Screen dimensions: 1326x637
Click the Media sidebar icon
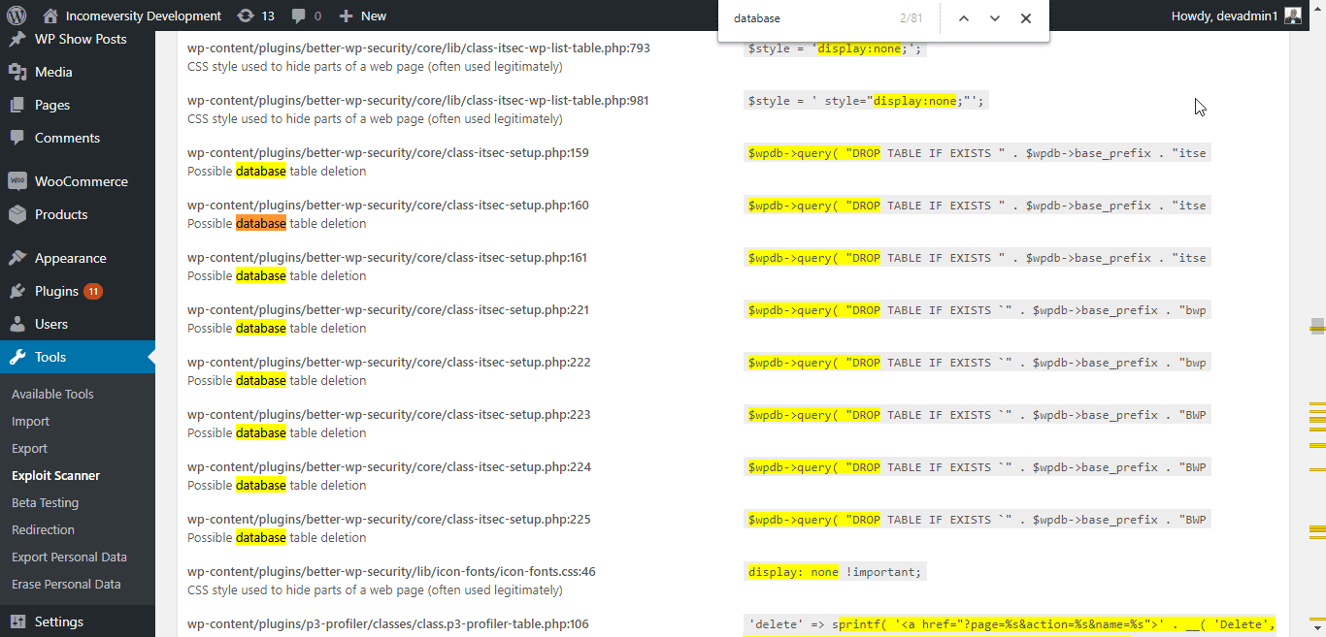pos(17,72)
